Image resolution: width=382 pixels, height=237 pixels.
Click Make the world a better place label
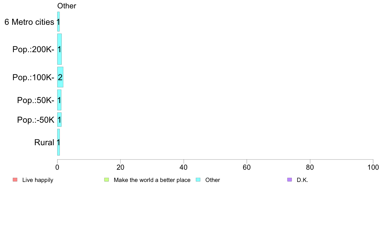tap(152, 180)
